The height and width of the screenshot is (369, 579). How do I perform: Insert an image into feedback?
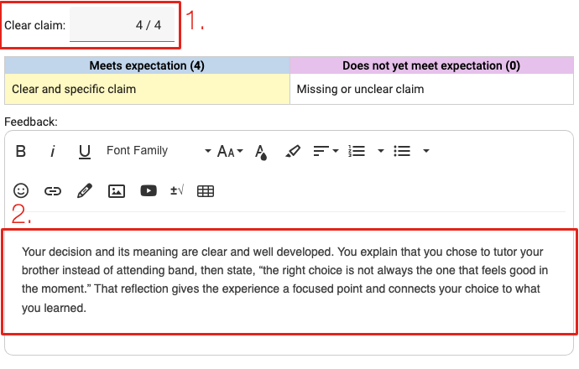(x=117, y=191)
